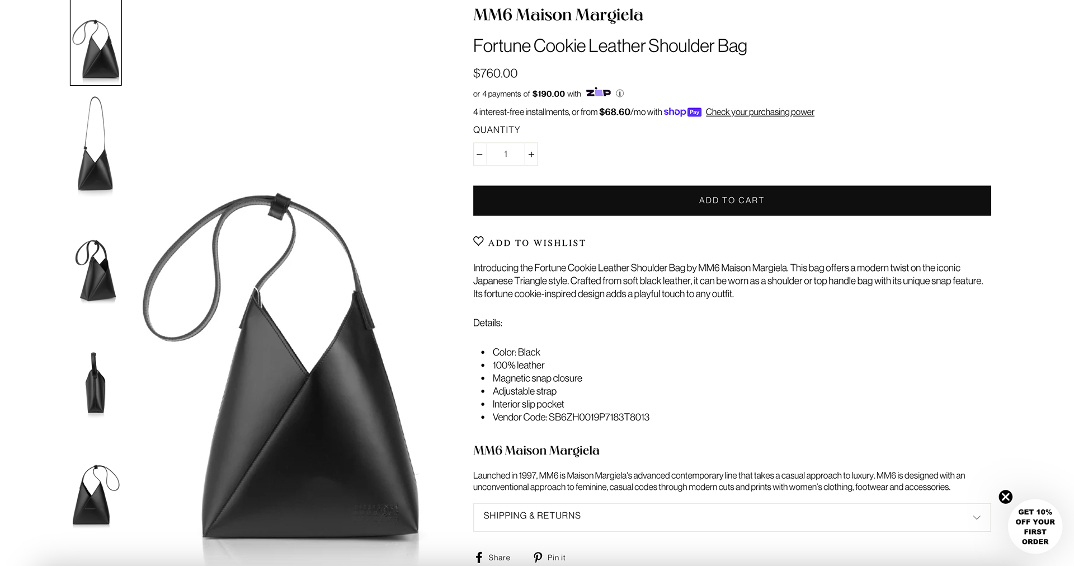Click the Shipping & Returns chevron arrow
Image resolution: width=1074 pixels, height=566 pixels.
(977, 517)
